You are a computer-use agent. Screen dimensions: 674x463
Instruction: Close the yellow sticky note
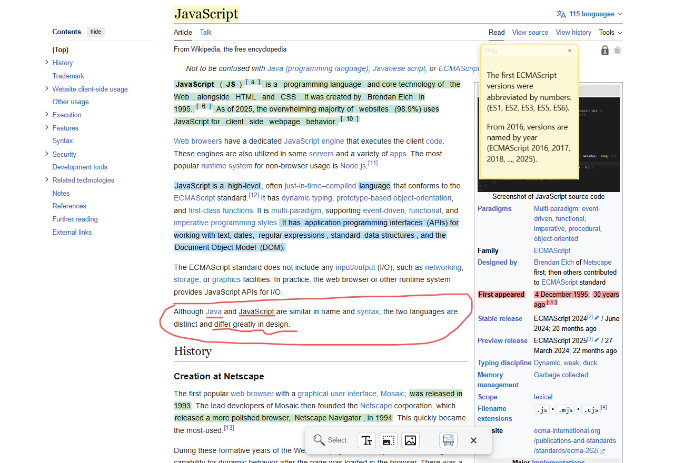pyautogui.click(x=569, y=51)
